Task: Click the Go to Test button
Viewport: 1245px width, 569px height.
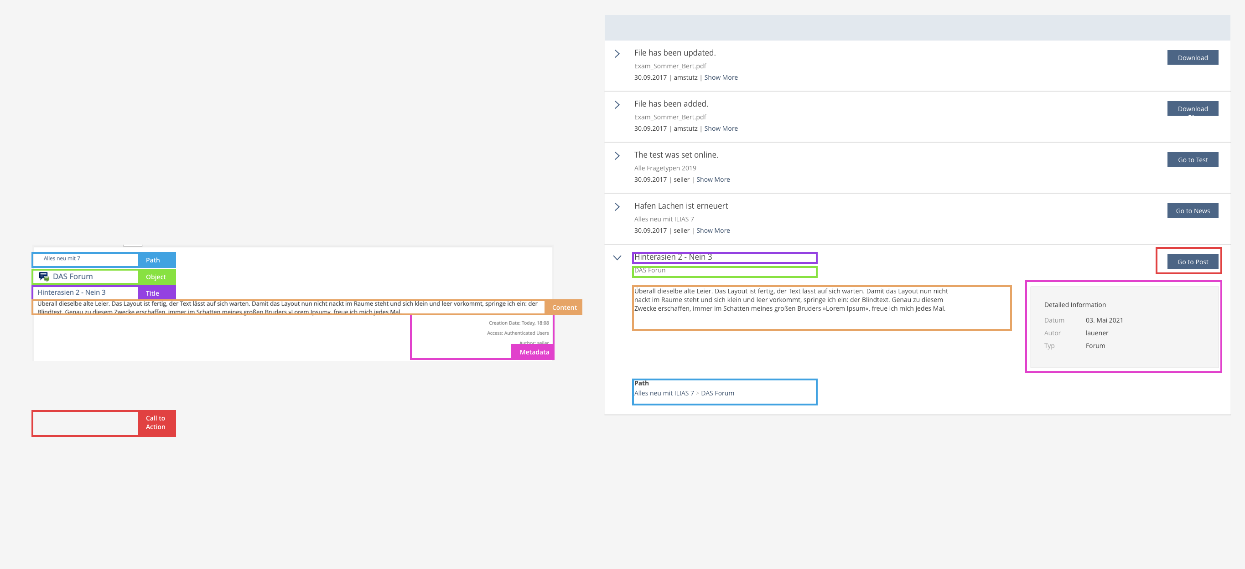Action: pos(1192,160)
